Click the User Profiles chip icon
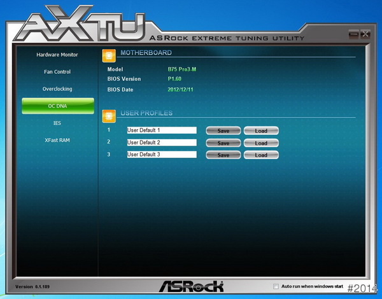 coord(109,116)
